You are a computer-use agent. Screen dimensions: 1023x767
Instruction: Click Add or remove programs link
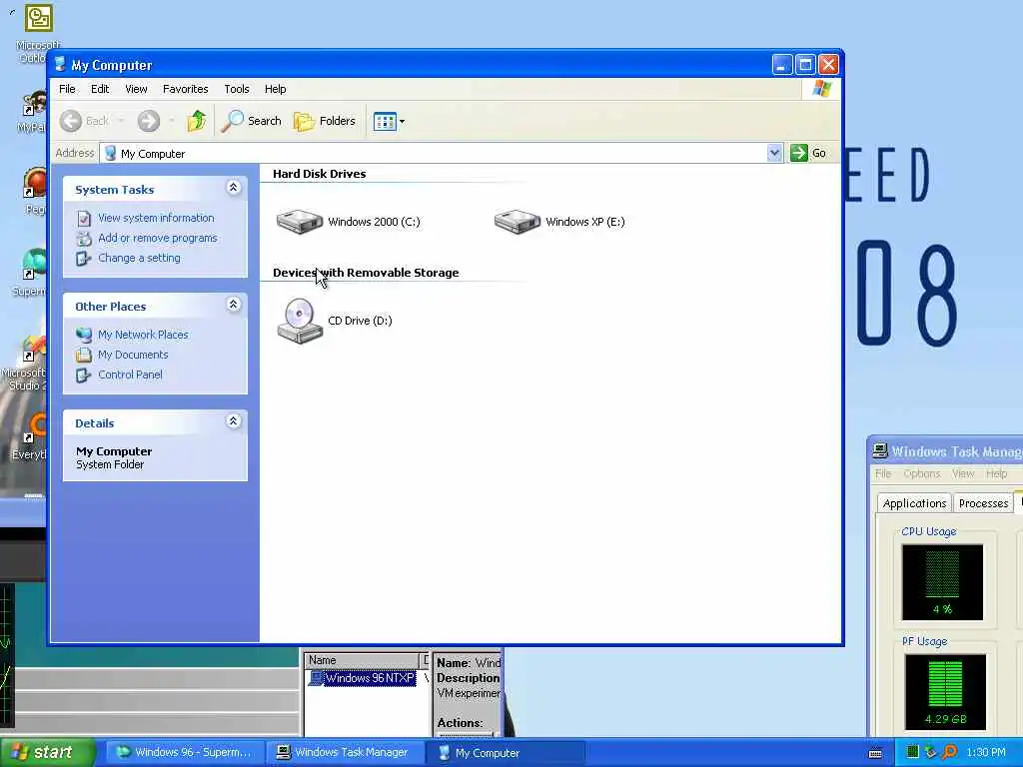(157, 238)
